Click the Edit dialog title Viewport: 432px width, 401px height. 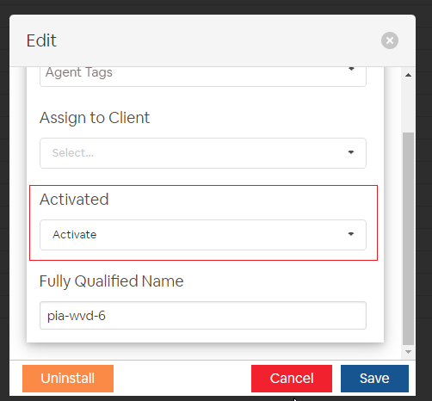click(41, 40)
